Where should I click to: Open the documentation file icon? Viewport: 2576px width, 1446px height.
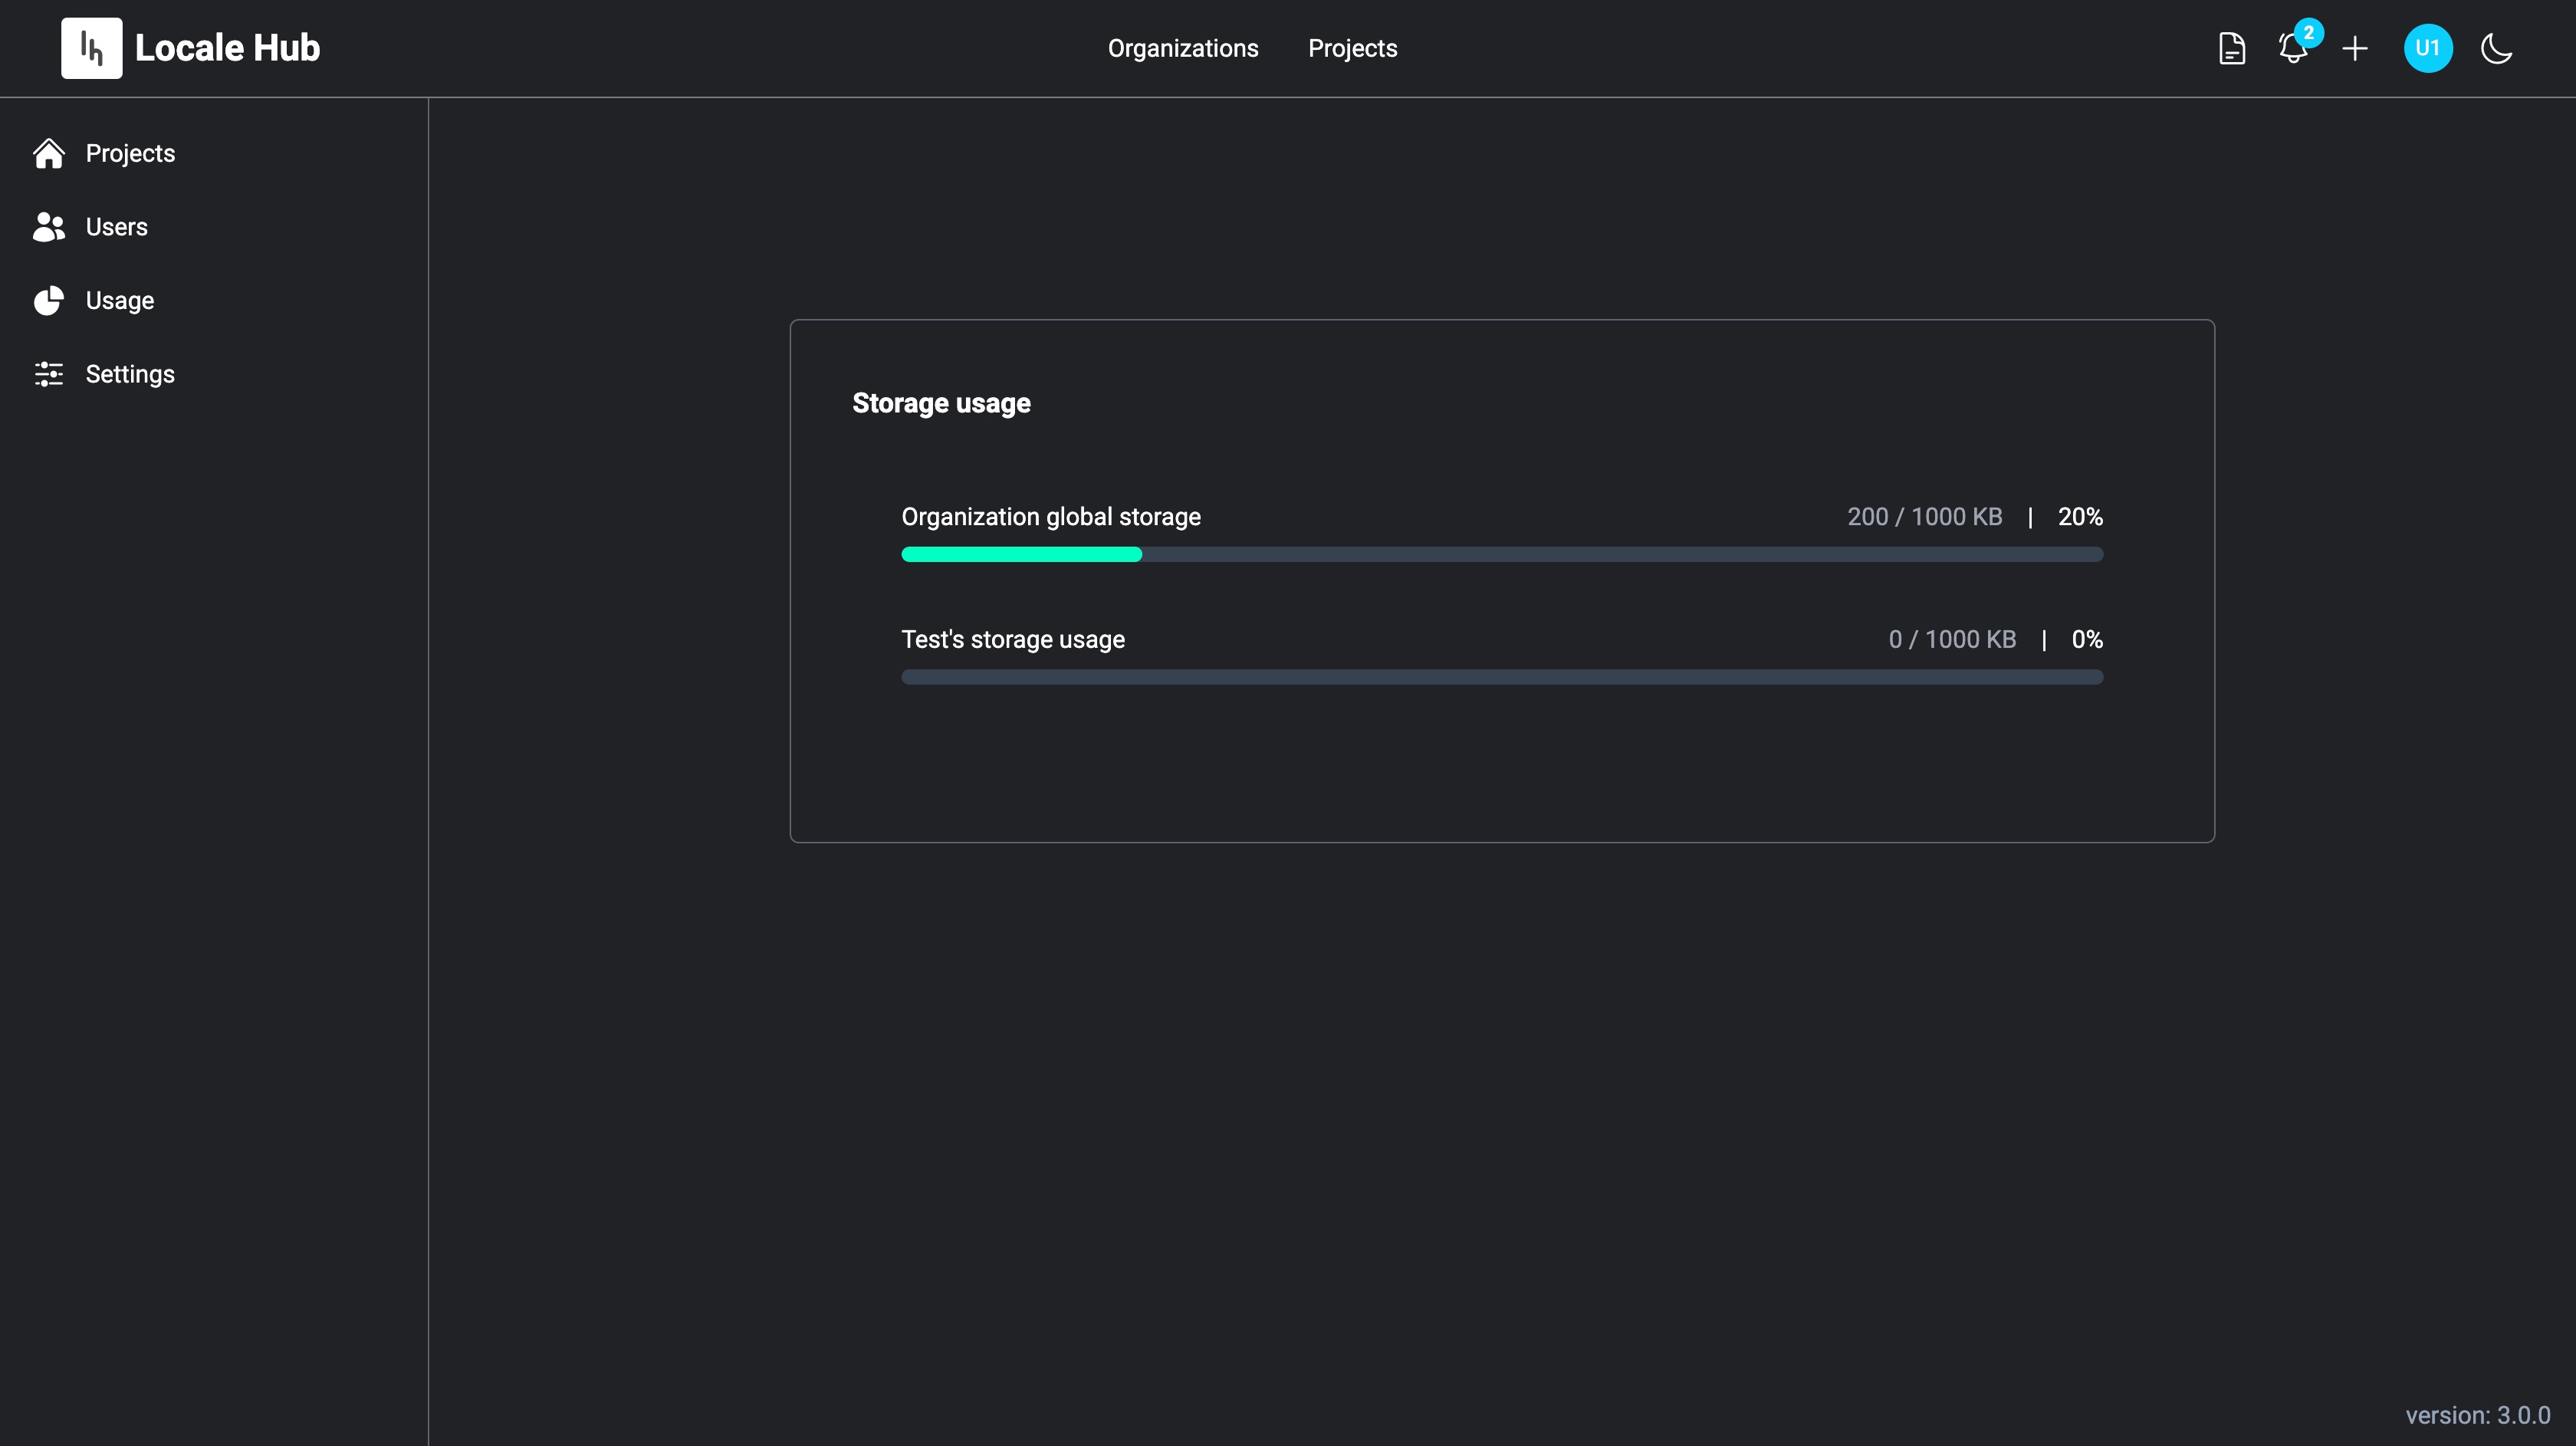pyautogui.click(x=2232, y=48)
